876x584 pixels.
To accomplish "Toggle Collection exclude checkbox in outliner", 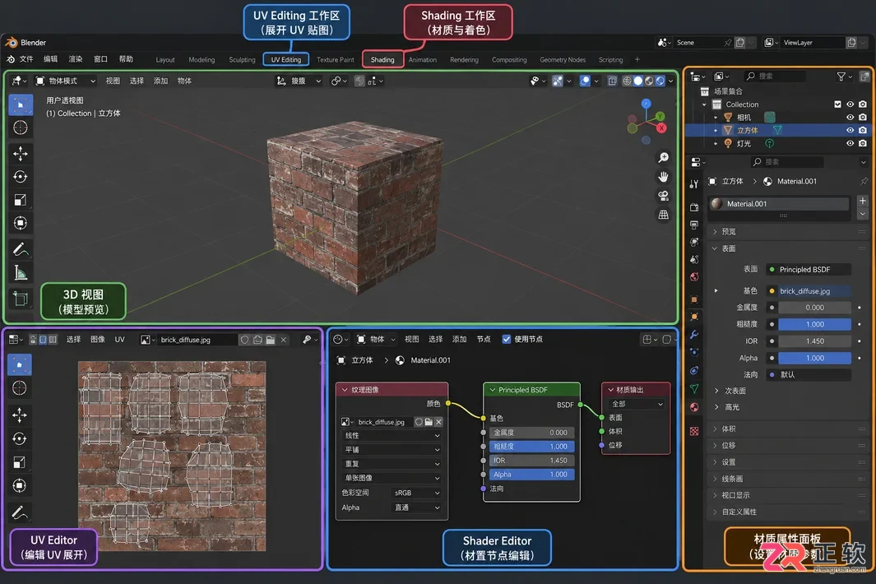I will click(x=837, y=104).
